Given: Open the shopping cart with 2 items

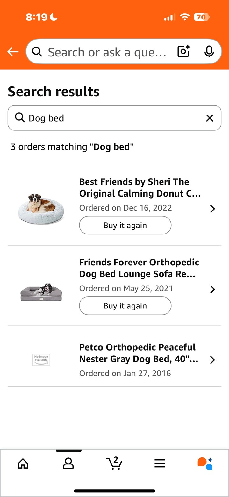Looking at the screenshot, I should pos(114,463).
